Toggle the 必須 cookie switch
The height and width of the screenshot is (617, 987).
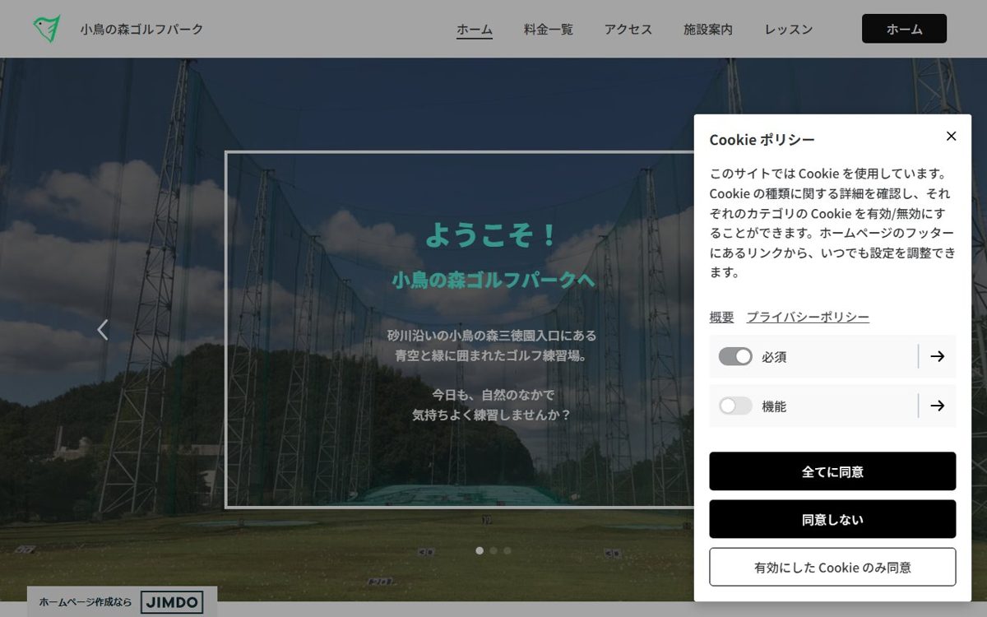735,356
